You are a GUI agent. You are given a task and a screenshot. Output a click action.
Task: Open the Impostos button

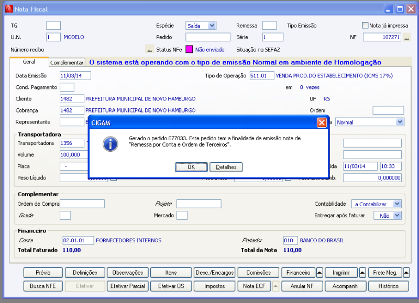pos(215,286)
